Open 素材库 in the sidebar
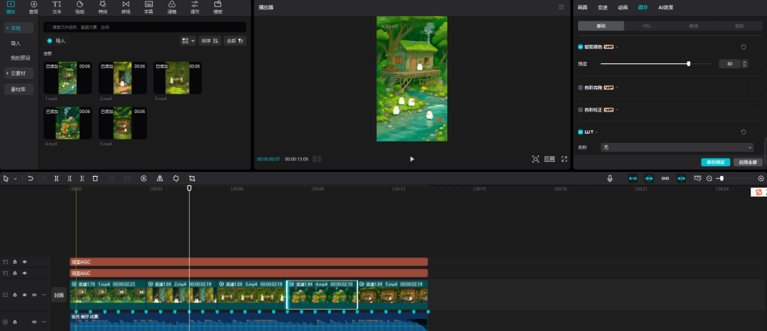This screenshot has height=331, width=767. pos(18,89)
